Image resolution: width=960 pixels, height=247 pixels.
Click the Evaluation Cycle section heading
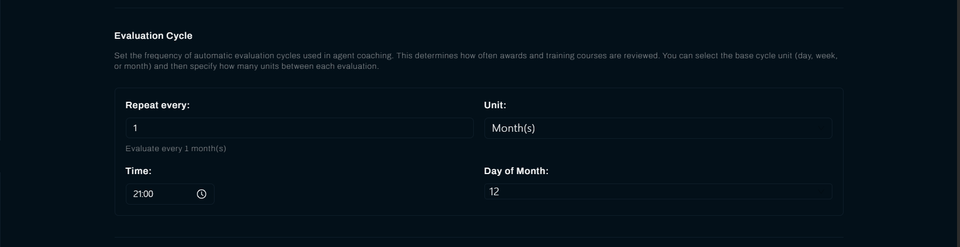153,36
